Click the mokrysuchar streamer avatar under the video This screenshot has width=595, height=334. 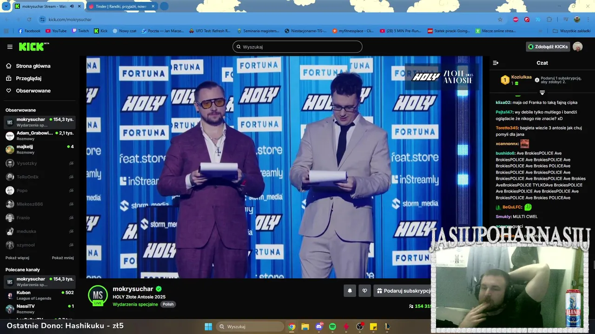[x=98, y=295]
